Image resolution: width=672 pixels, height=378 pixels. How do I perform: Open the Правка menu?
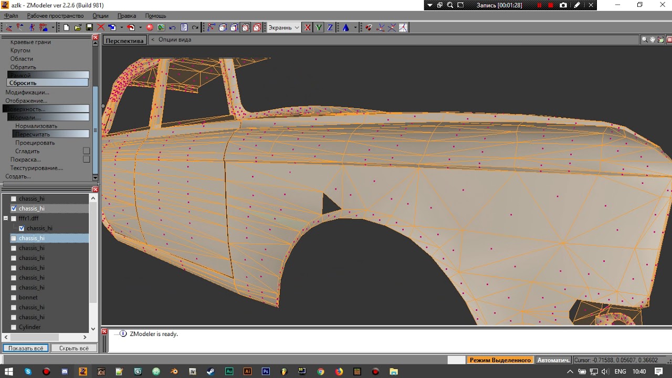pos(127,16)
